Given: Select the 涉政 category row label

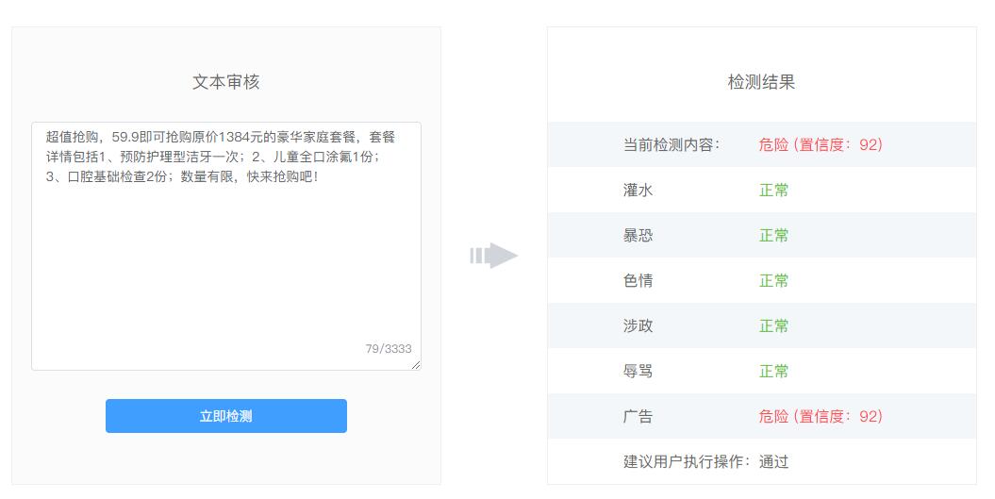Looking at the screenshot, I should point(638,326).
